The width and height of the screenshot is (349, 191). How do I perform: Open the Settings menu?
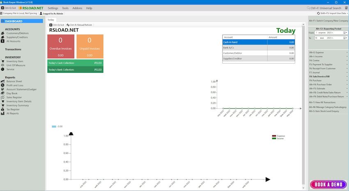pyautogui.click(x=53, y=8)
